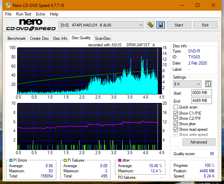Click the PO failures label
The width and height of the screenshot is (224, 184).
[127, 177]
